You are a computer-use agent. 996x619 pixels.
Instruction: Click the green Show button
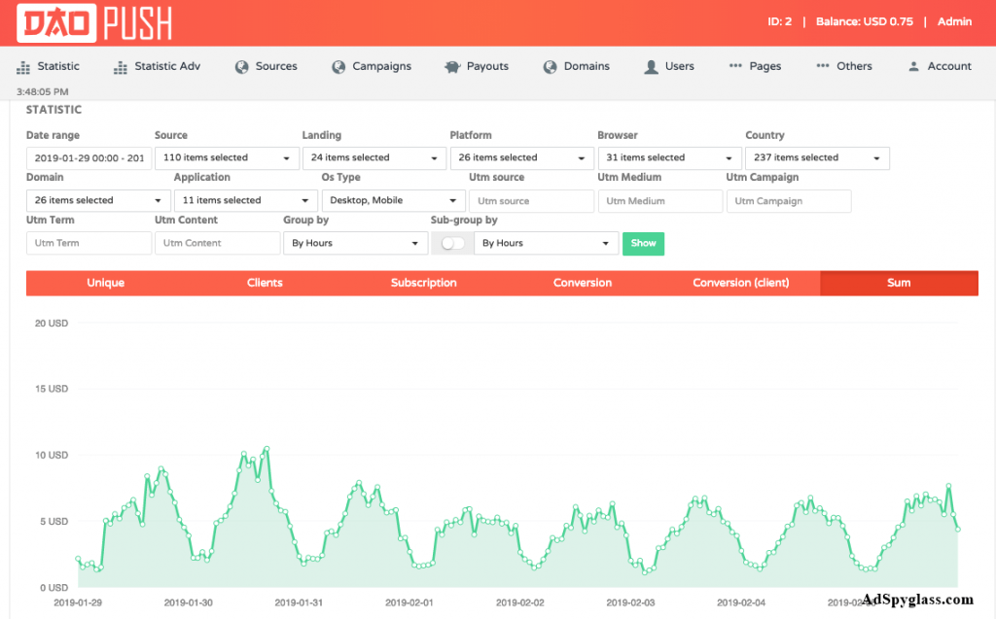click(644, 244)
